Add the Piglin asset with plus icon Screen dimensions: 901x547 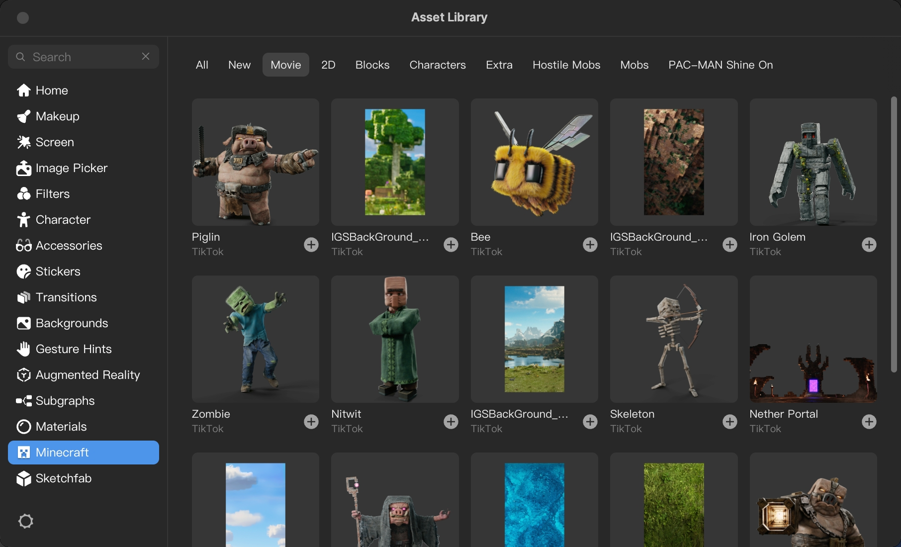[311, 245]
